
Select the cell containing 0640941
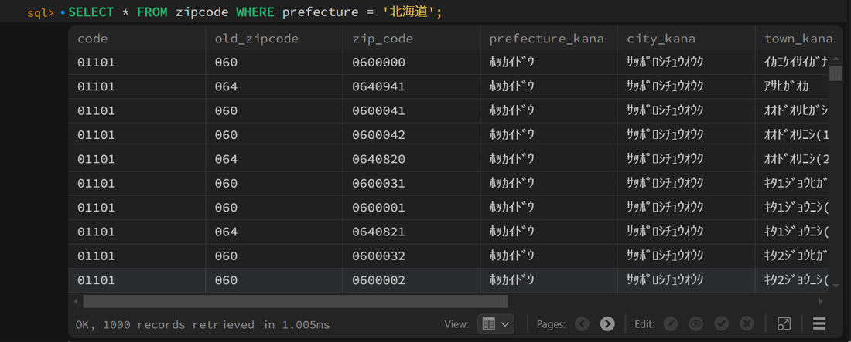pyautogui.click(x=378, y=86)
